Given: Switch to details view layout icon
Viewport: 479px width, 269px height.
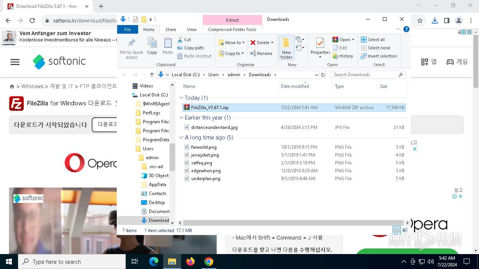Looking at the screenshot, I should pyautogui.click(x=397, y=231).
